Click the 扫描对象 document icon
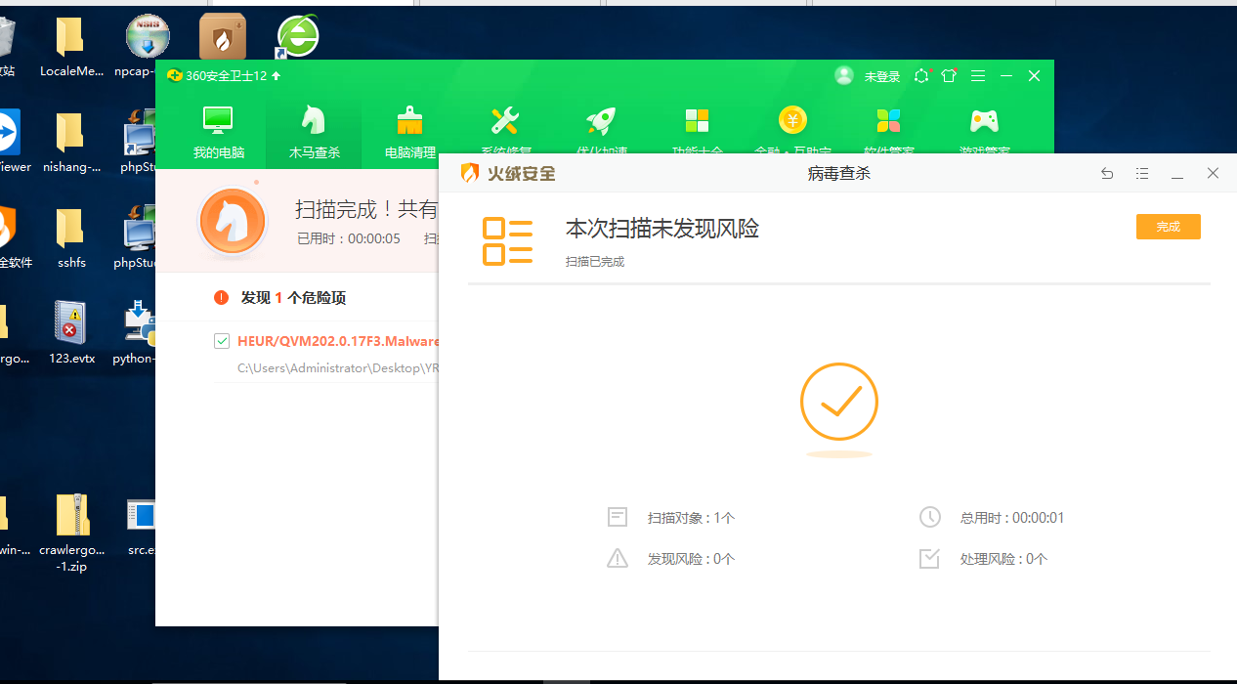Viewport: 1237px width, 684px height. point(618,517)
